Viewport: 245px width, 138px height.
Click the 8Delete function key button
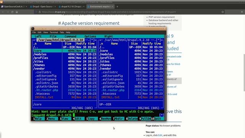coord(132,119)
